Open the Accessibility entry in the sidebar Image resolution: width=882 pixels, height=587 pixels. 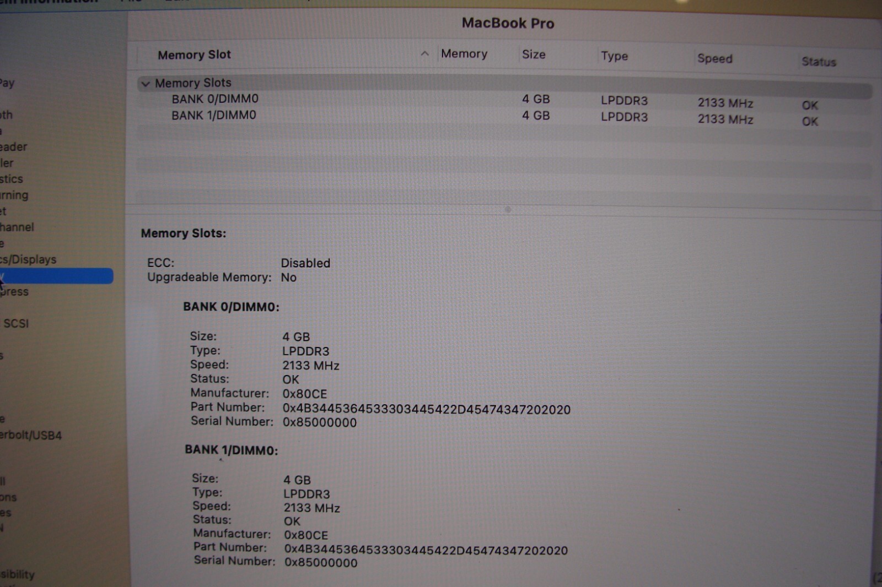tap(18, 574)
